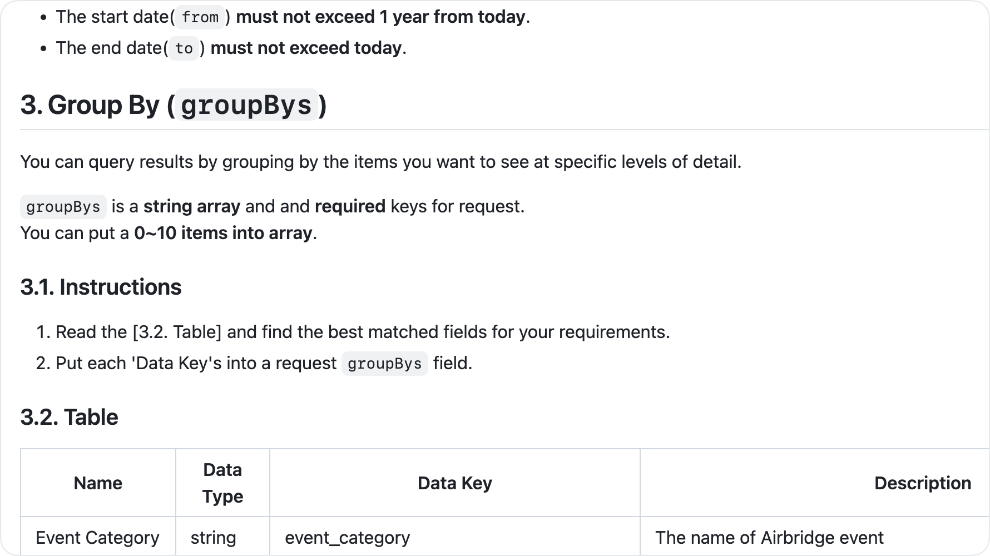Viewport: 990px width, 556px height.
Task: Click the 'Name' table column header
Action: click(98, 483)
